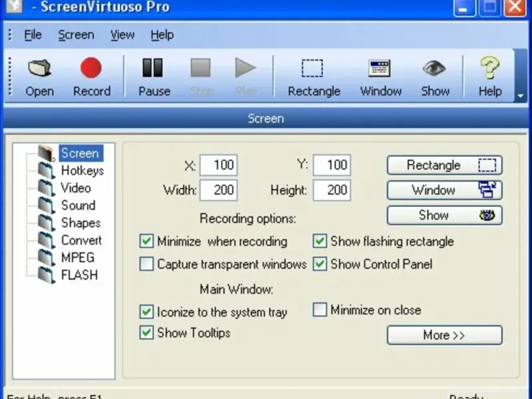532x399 pixels.
Task: Select the Hotkeys tree item
Action: pos(82,170)
